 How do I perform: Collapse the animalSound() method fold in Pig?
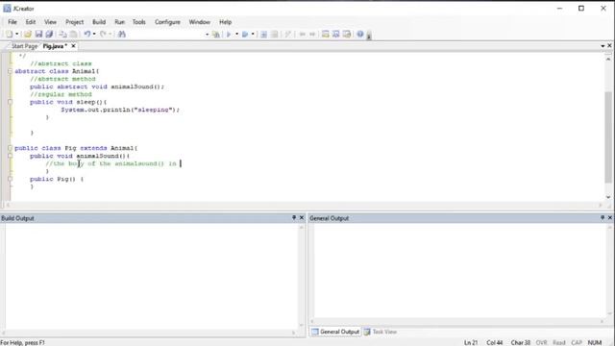tap(10, 156)
